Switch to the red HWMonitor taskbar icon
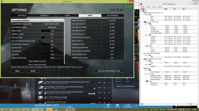The image size is (199, 111). tap(64, 109)
